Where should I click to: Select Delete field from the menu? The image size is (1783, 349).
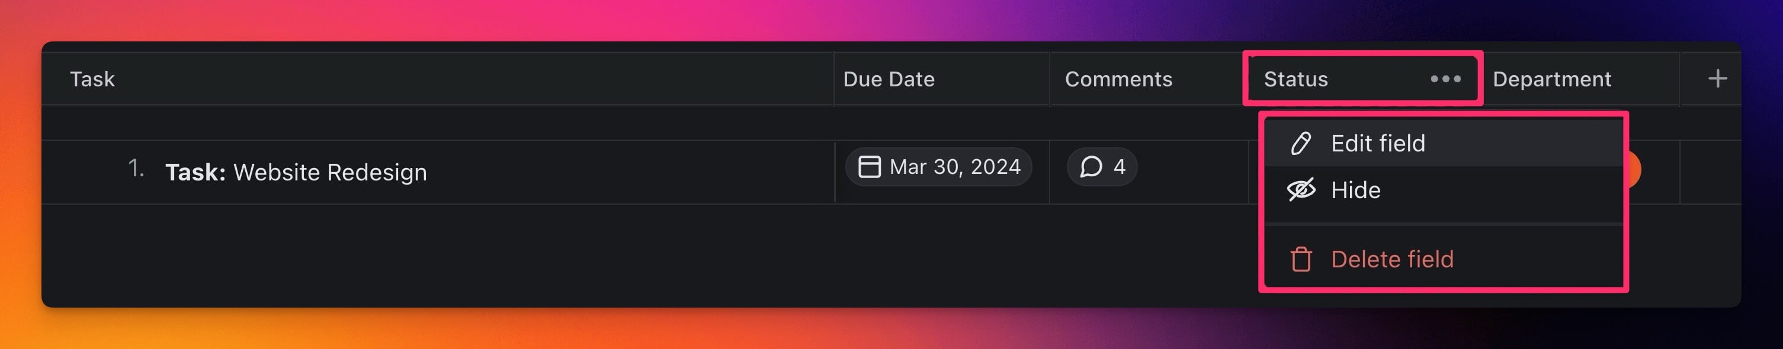(x=1392, y=259)
